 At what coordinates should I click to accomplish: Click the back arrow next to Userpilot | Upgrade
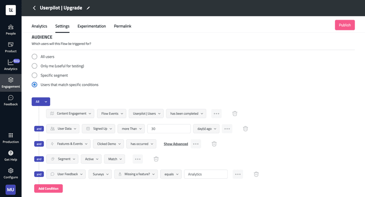click(34, 8)
